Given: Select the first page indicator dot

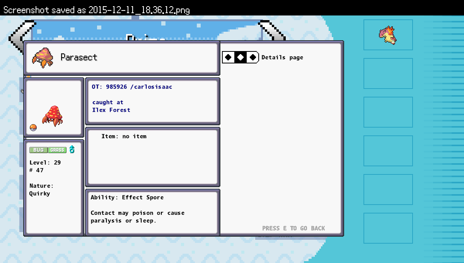Looking at the screenshot, I should [229, 57].
